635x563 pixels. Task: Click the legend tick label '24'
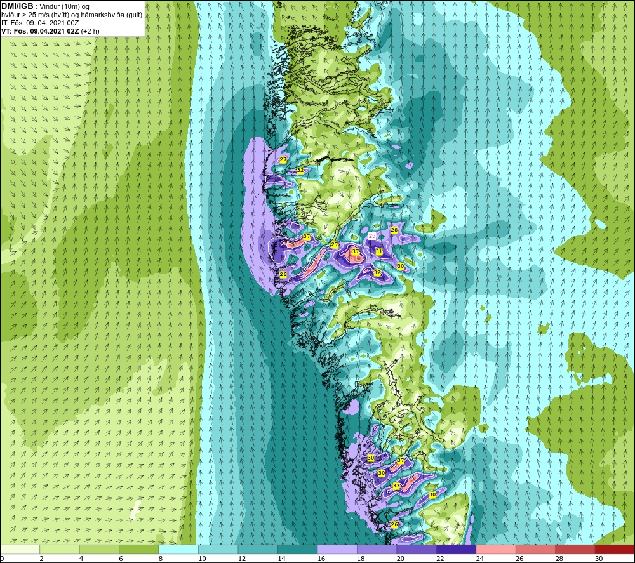coord(479,559)
